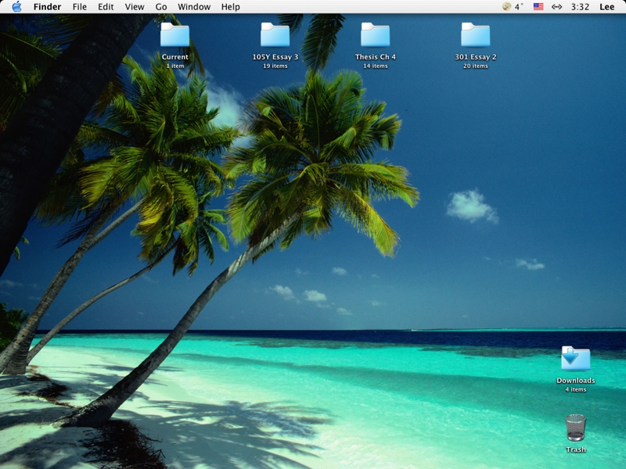The height and width of the screenshot is (469, 626).
Task: Open the Go menu
Action: pos(161,7)
